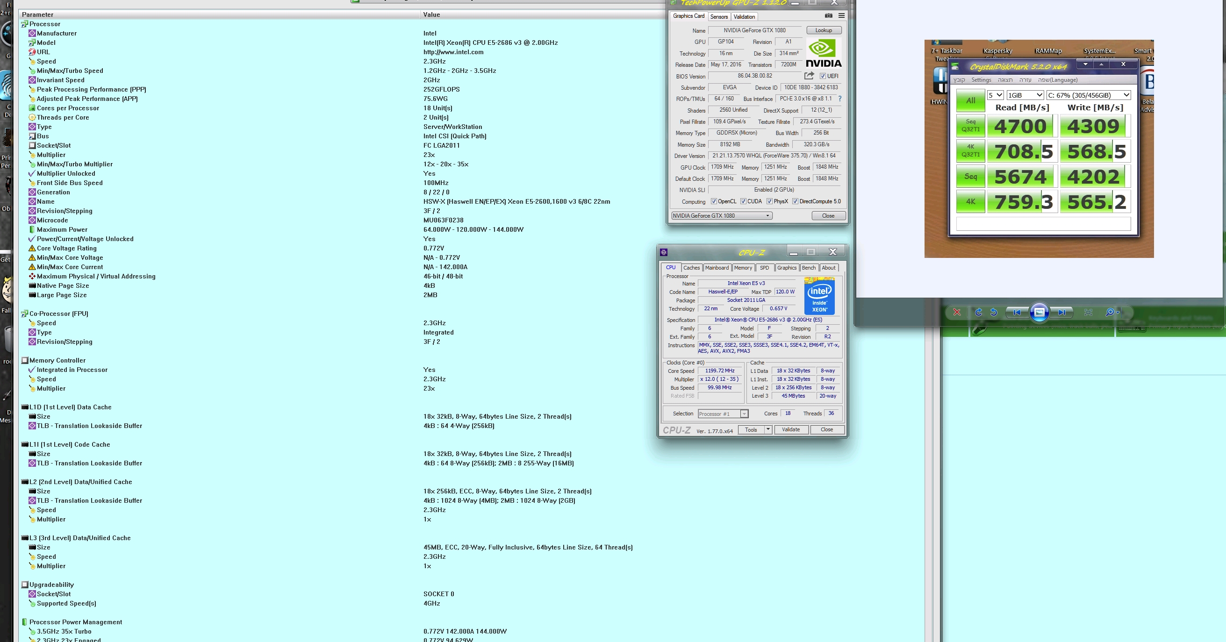The image size is (1226, 642).
Task: Open the SPD tab in CPU-Z
Action: pos(764,268)
